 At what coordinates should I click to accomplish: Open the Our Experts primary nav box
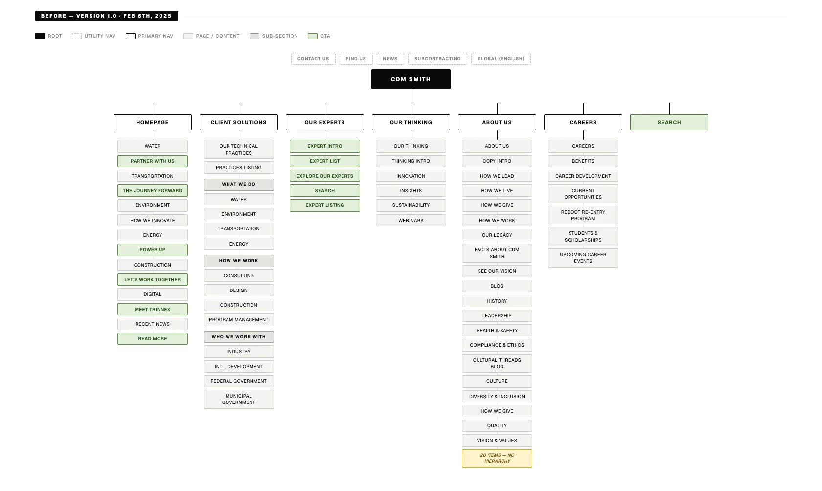[325, 122]
